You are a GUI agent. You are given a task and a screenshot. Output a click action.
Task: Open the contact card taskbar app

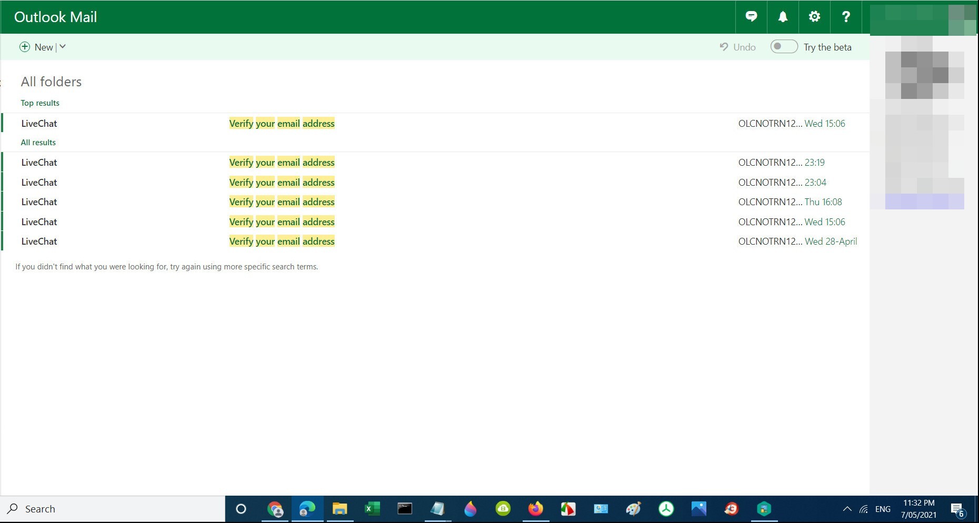(601, 509)
